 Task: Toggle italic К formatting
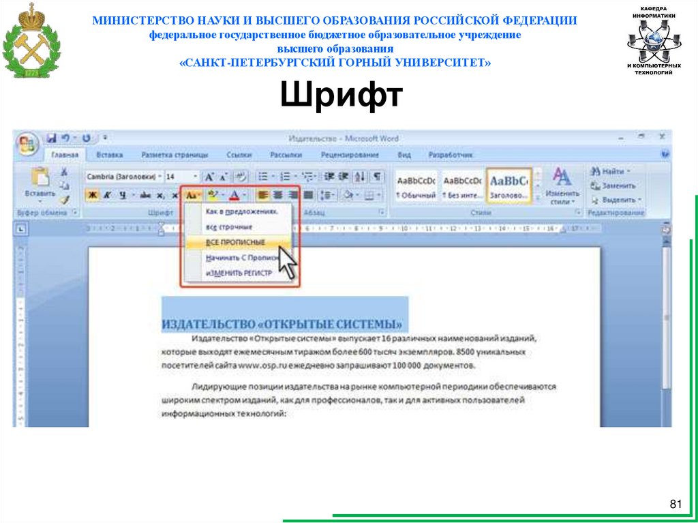(107, 195)
